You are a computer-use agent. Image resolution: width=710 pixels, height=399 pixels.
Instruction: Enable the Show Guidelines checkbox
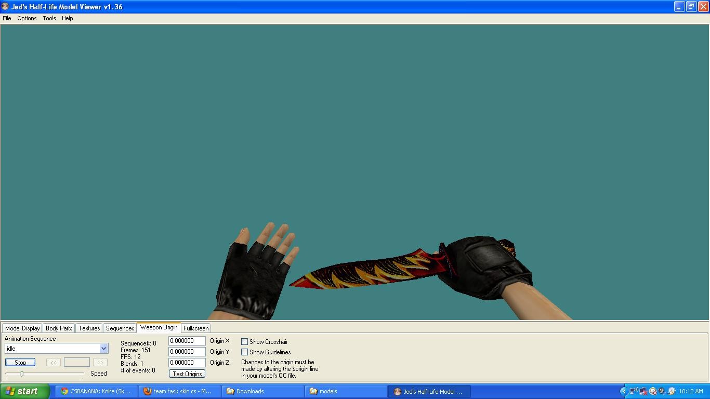244,352
